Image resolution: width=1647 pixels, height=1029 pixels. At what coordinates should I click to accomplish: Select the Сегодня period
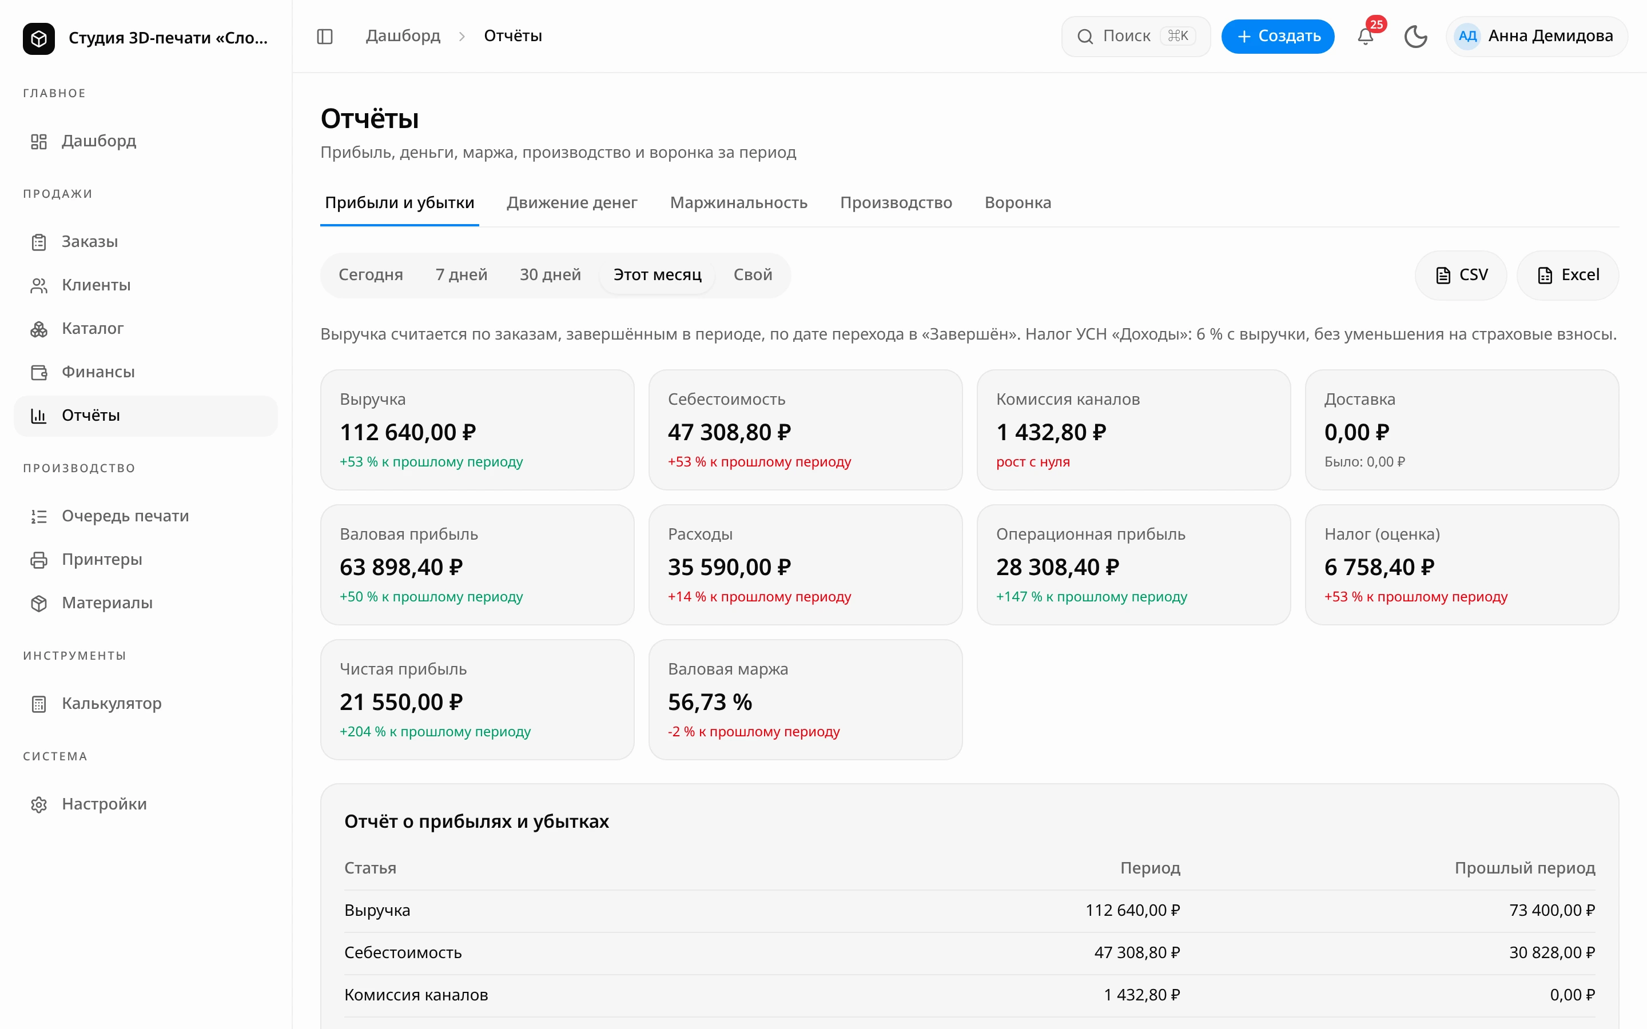click(x=371, y=275)
